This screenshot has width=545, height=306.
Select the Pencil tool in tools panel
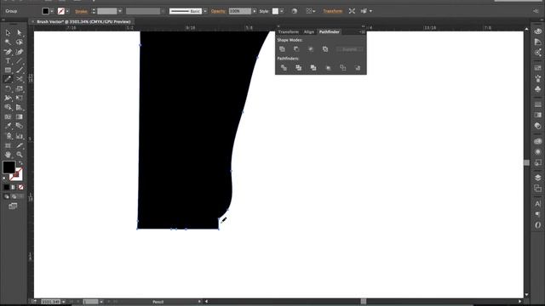click(8, 79)
